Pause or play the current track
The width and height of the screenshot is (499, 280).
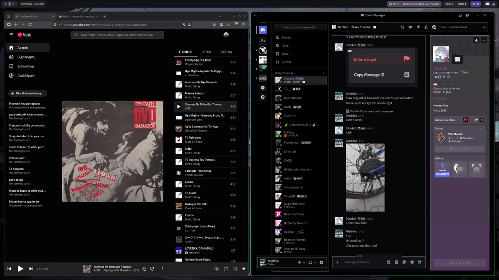pos(20,269)
